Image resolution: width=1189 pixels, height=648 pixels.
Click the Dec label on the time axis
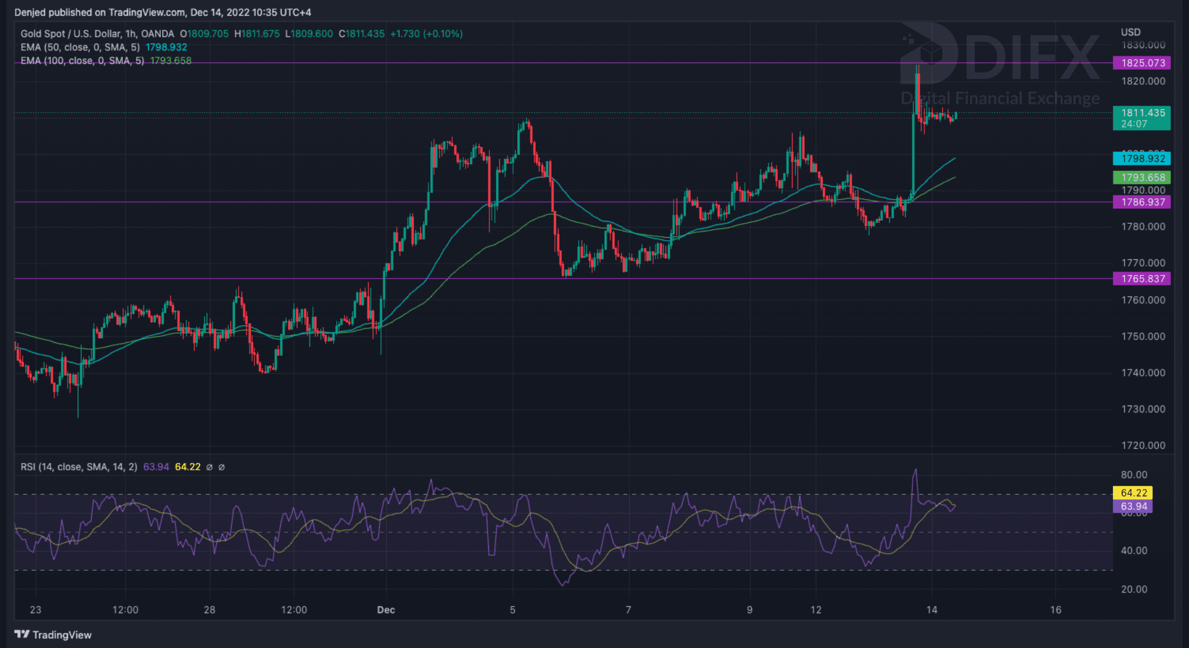(385, 610)
